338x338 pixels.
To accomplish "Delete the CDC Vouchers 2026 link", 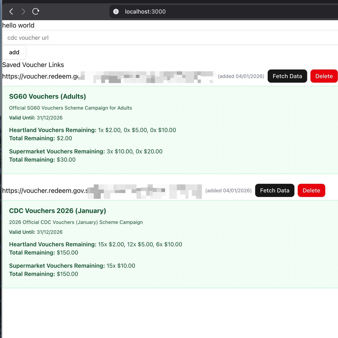I will pyautogui.click(x=311, y=190).
